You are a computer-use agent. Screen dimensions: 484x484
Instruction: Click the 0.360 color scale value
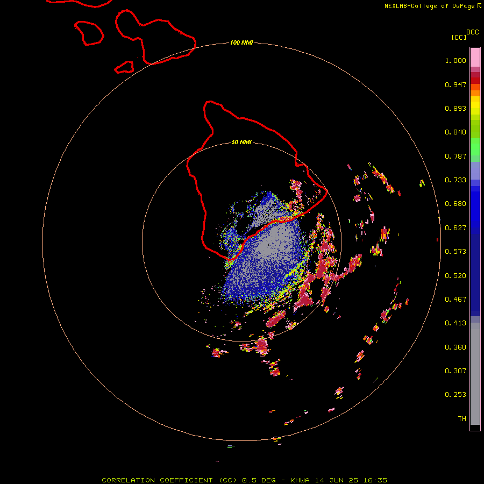(455, 347)
